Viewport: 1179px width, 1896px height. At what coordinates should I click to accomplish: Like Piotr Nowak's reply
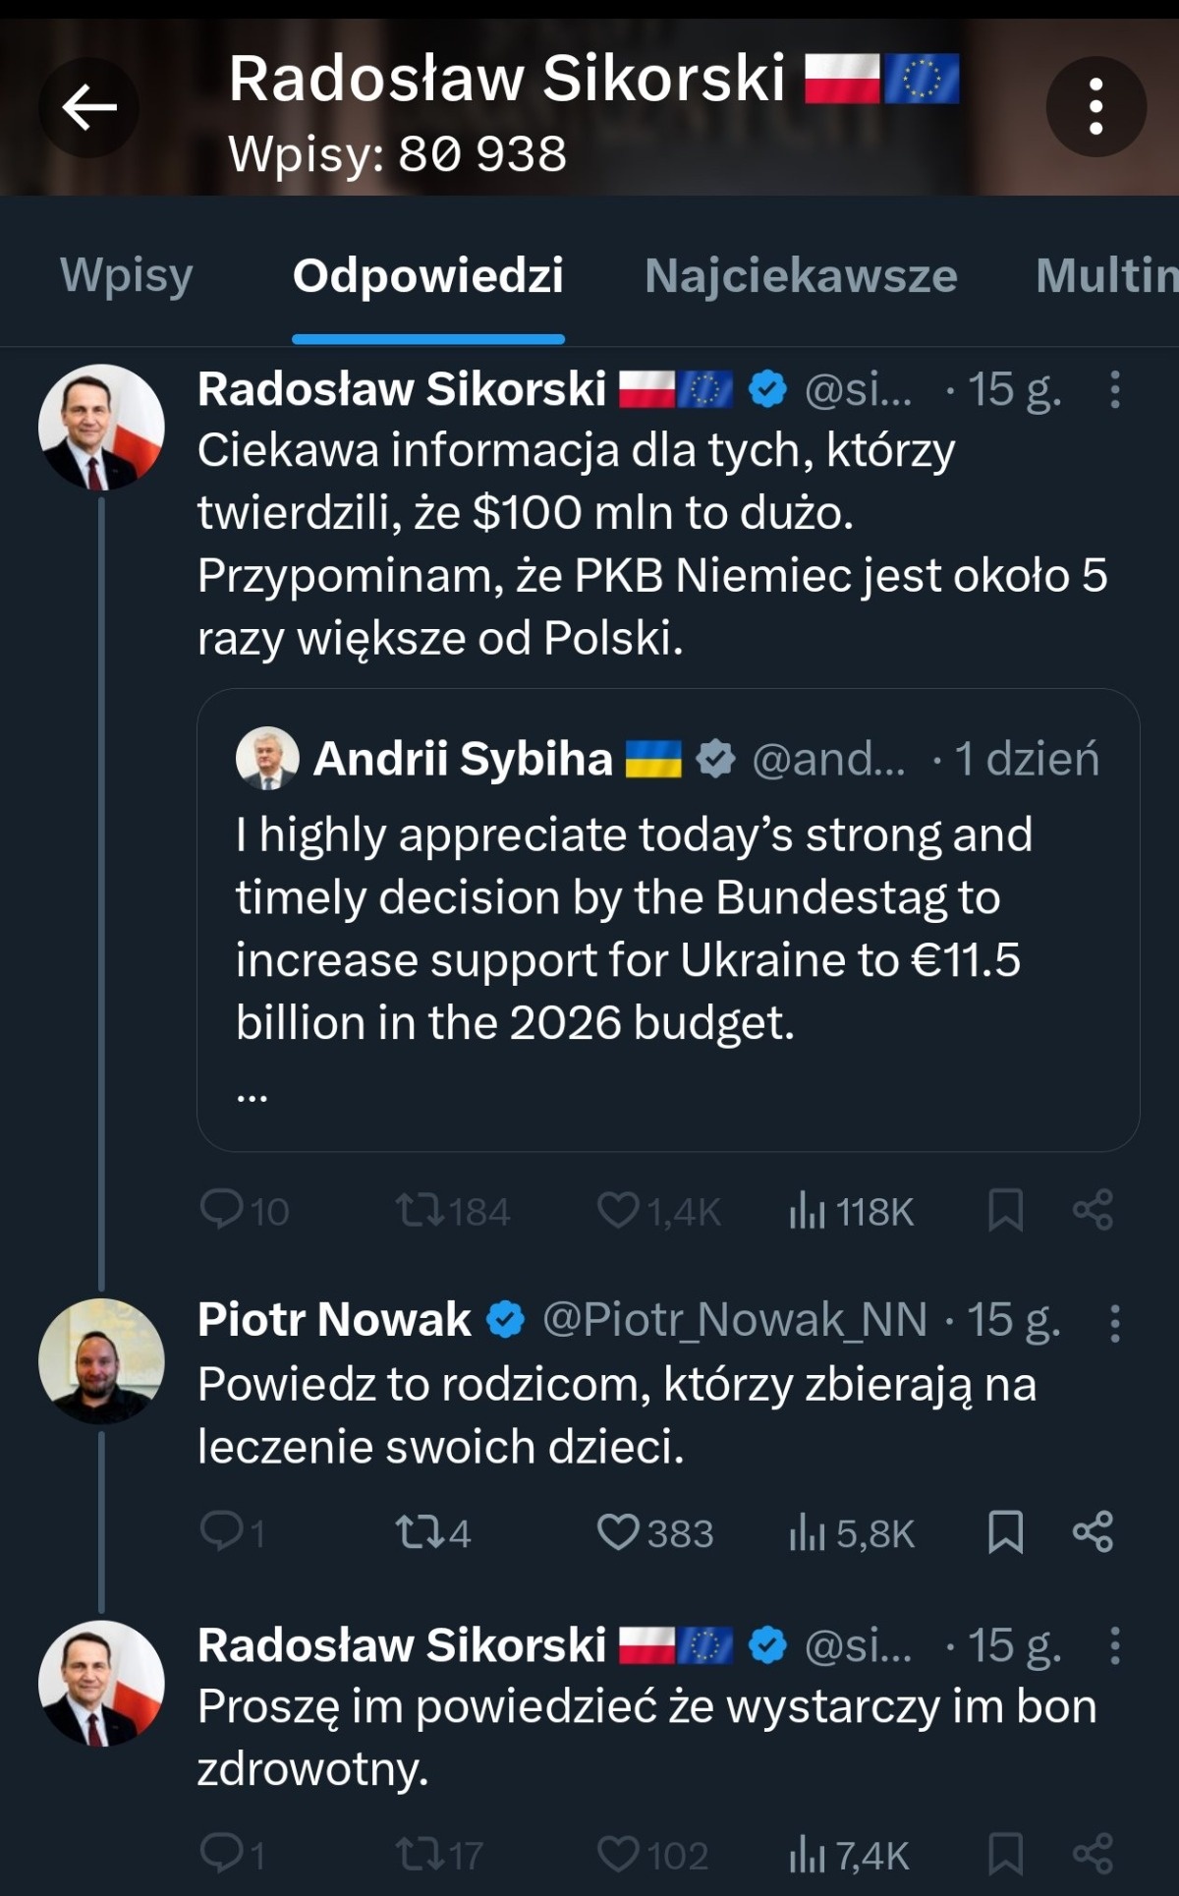(619, 1532)
